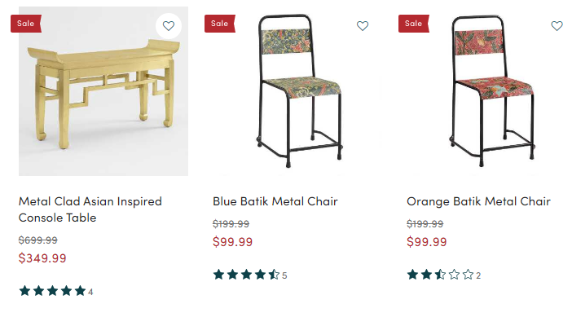
Task: Click the struck-through $699.99 original price
Action: point(38,240)
